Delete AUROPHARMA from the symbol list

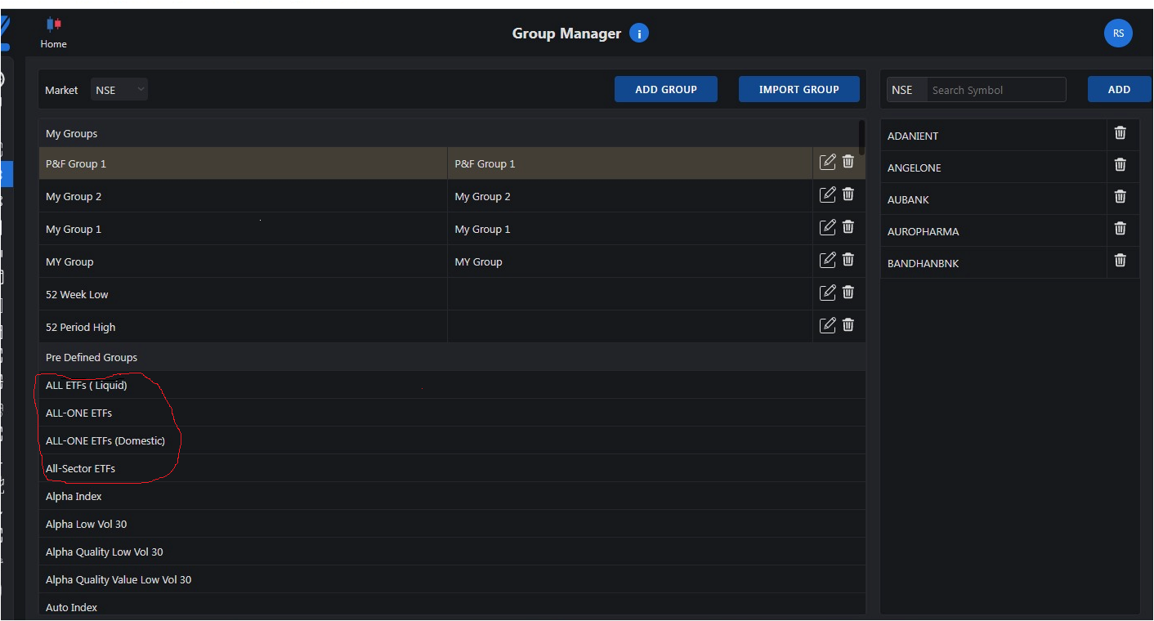[1120, 229]
